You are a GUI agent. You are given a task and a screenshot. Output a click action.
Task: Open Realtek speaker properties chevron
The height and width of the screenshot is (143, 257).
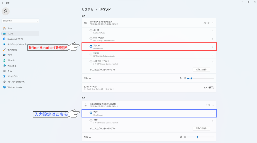click(x=213, y=31)
